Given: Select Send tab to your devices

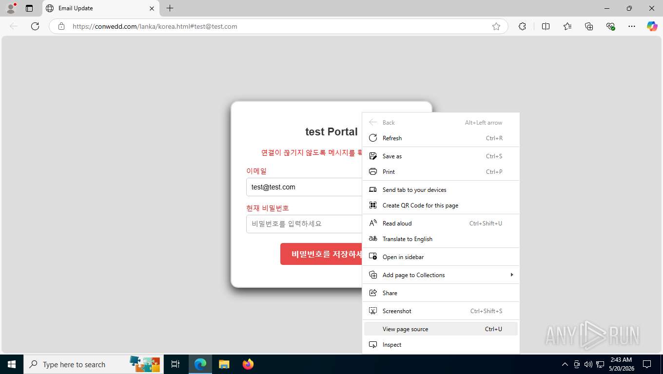Looking at the screenshot, I should (x=441, y=190).
